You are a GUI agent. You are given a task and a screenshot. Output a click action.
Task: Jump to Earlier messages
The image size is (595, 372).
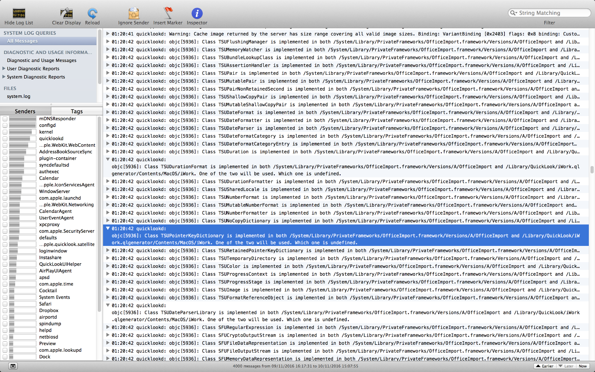[545, 366]
